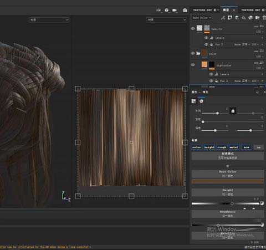Select the top-left transform handle in 2D view
The width and height of the screenshot is (266, 250).
click(x=78, y=89)
